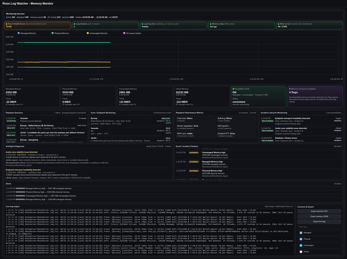Viewport: 347px width, 259px height.
Task: Focus the Filter logs input field
Action: click(319, 227)
